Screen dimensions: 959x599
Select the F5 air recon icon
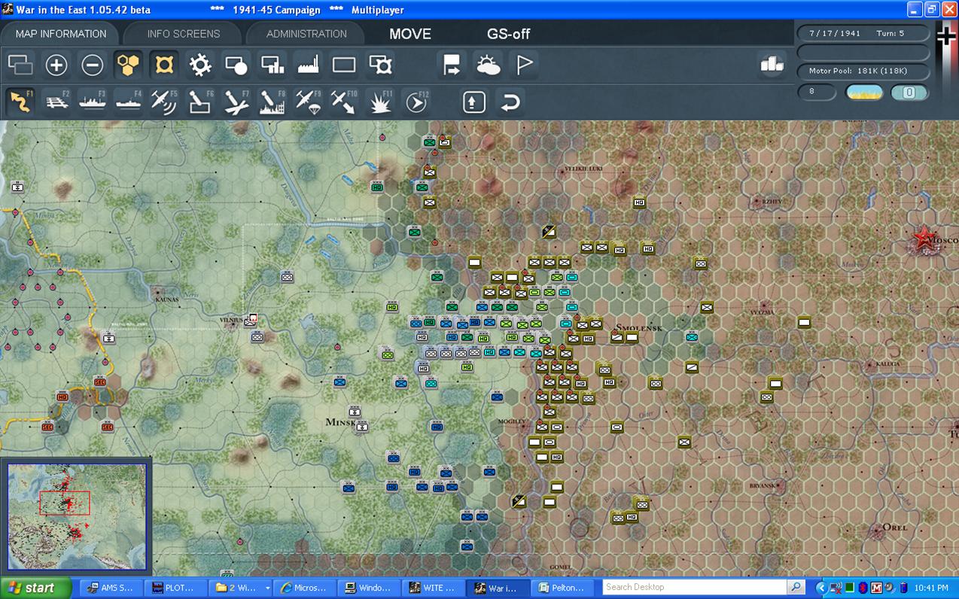[164, 102]
